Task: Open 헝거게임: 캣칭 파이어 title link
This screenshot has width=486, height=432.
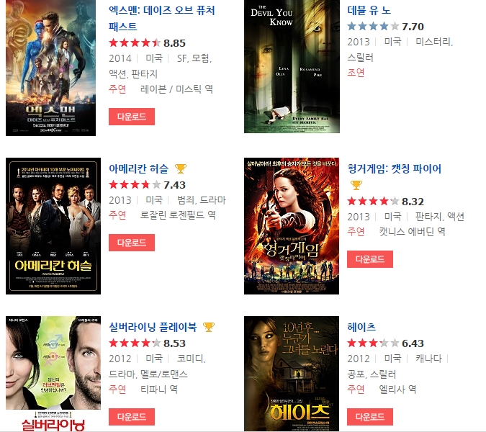Action: [x=395, y=169]
